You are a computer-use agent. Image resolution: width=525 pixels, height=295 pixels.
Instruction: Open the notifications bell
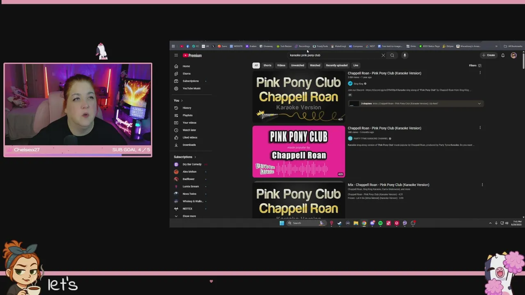click(x=503, y=55)
